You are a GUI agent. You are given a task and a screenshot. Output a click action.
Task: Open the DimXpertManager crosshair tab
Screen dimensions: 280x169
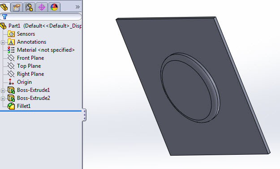click(x=42, y=7)
